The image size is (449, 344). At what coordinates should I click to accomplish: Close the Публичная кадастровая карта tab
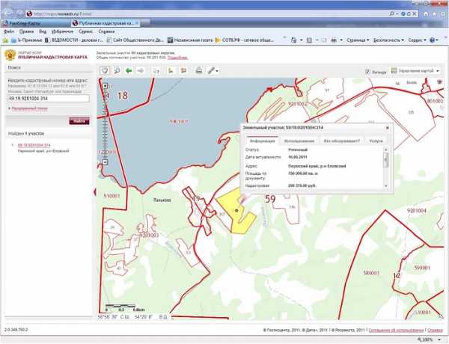tap(137, 23)
